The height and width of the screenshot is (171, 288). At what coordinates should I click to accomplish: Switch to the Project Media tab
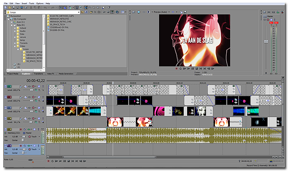[13, 74]
